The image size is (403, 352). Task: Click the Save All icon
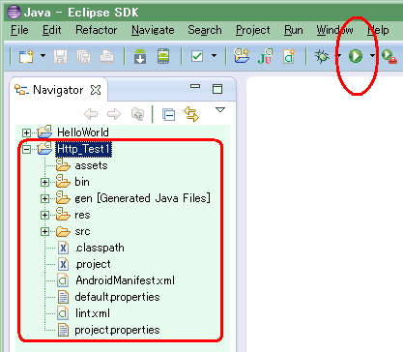[x=84, y=57]
